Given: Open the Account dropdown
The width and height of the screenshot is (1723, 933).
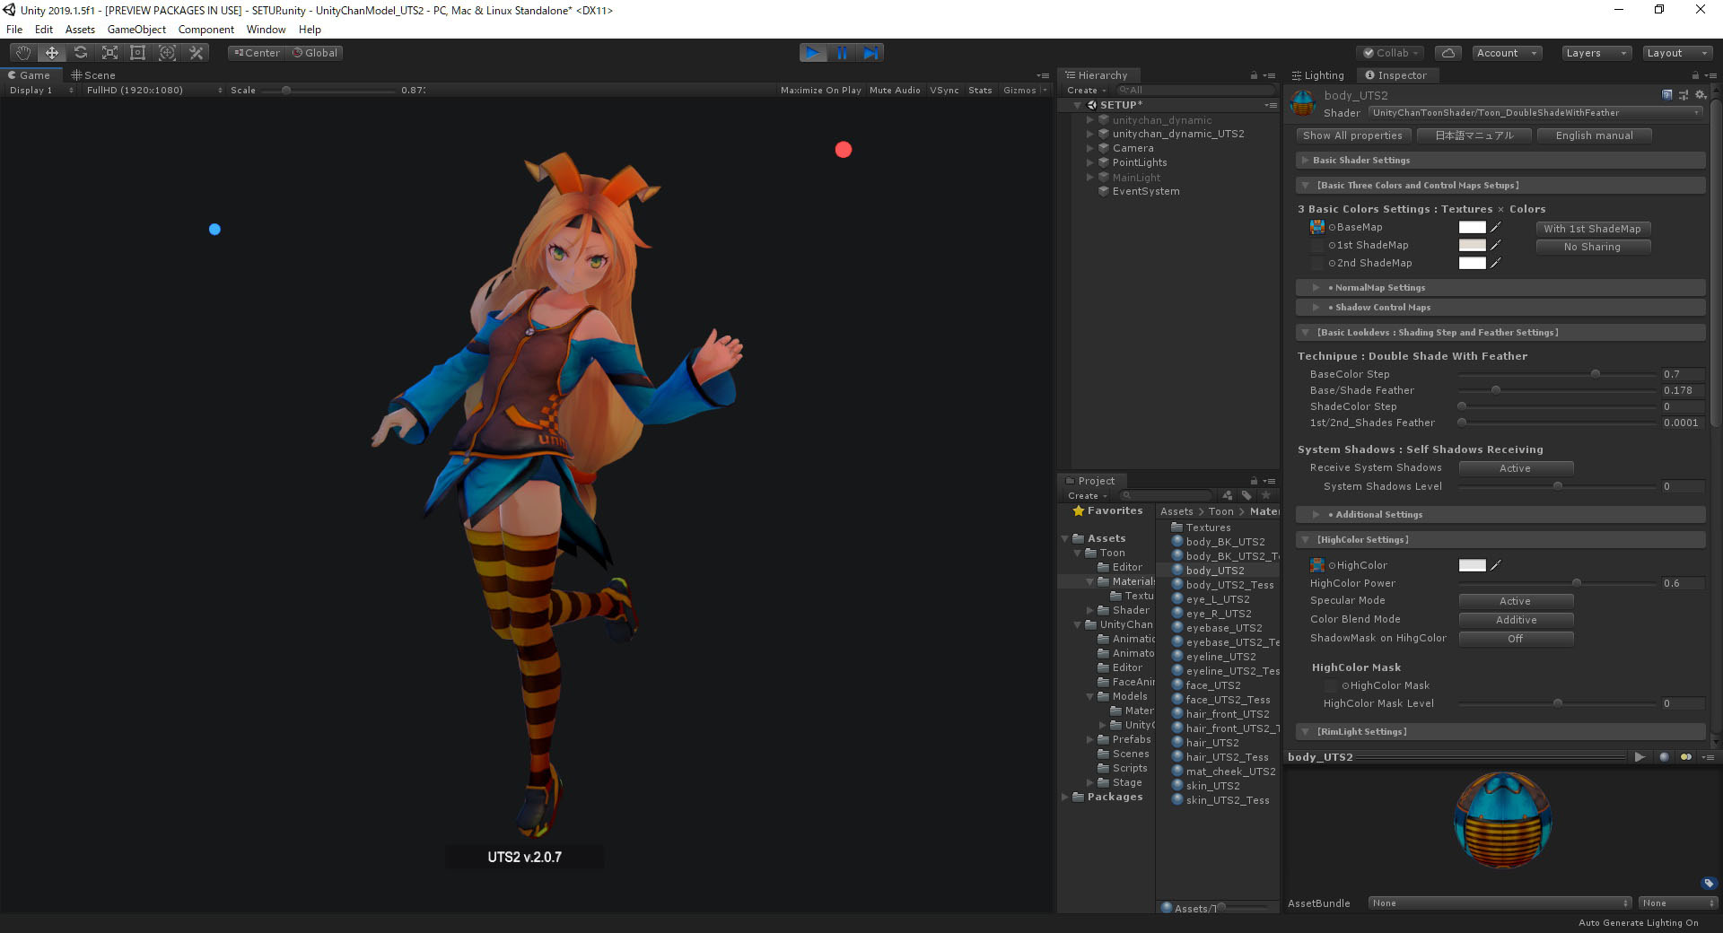Looking at the screenshot, I should click(x=1508, y=53).
